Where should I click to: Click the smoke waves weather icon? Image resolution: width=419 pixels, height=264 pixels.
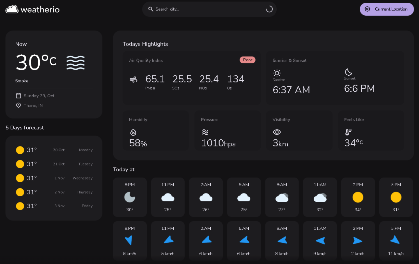coord(76,63)
